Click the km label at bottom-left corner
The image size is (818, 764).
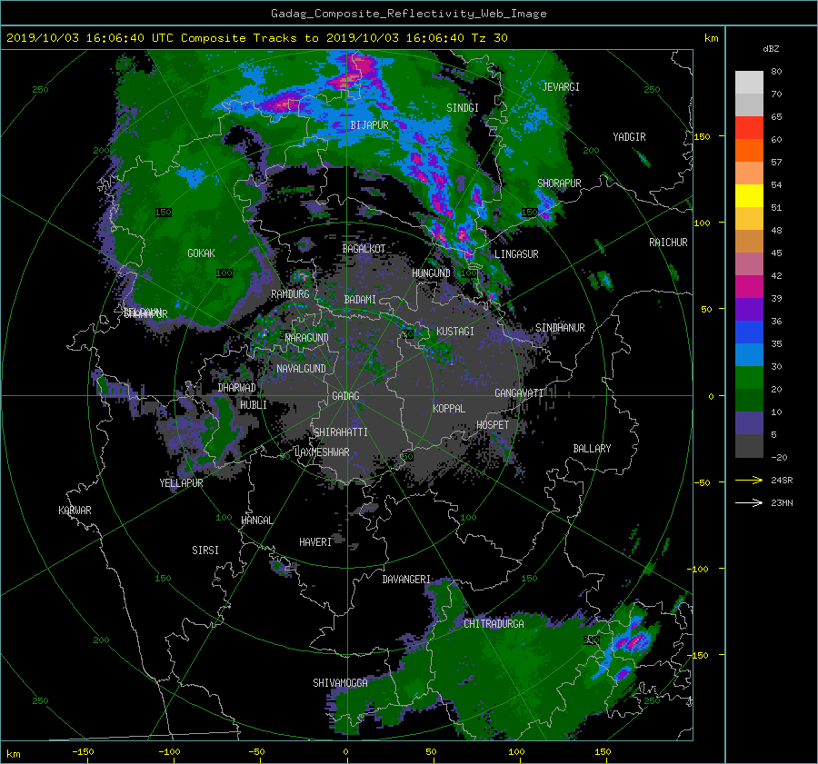pos(13,754)
